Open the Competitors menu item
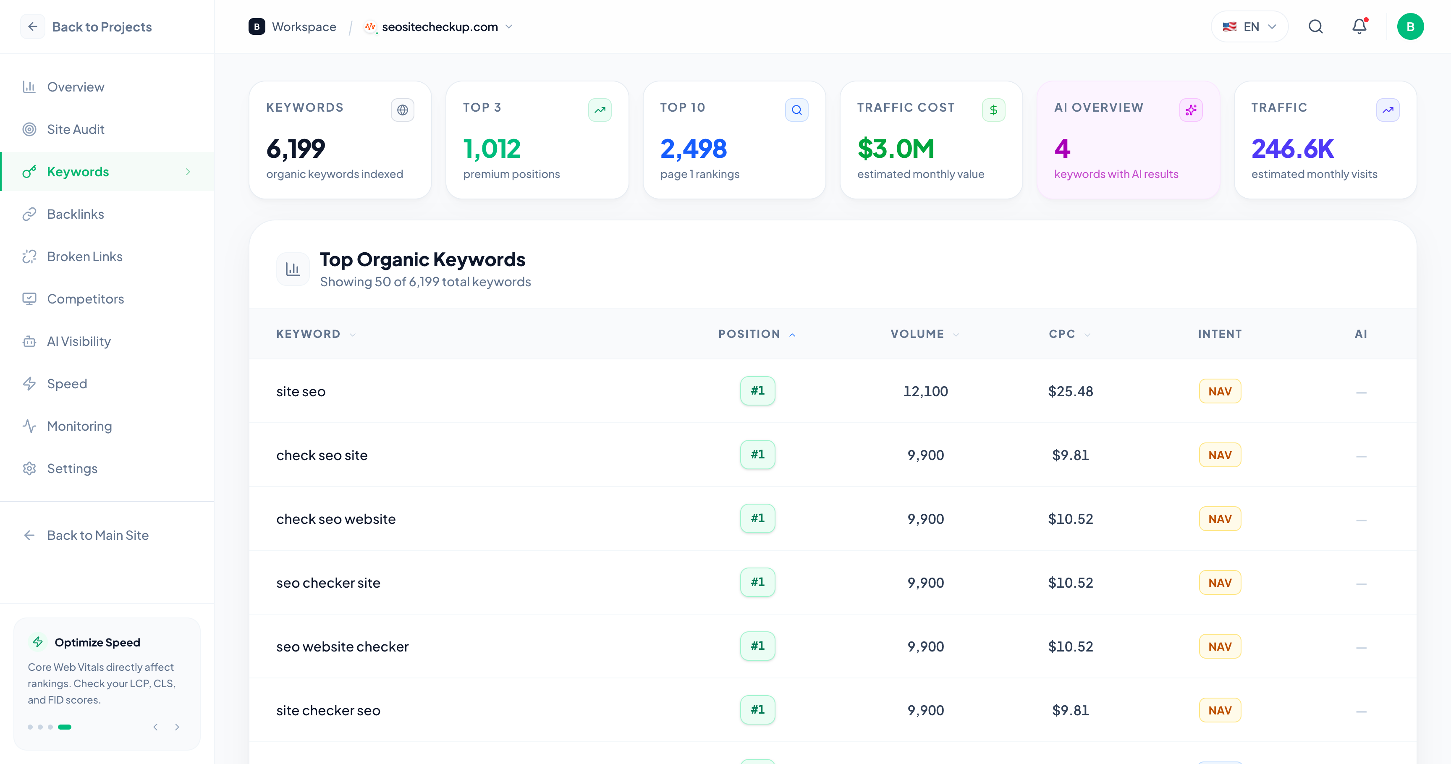Viewport: 1451px width, 764px height. 107,298
